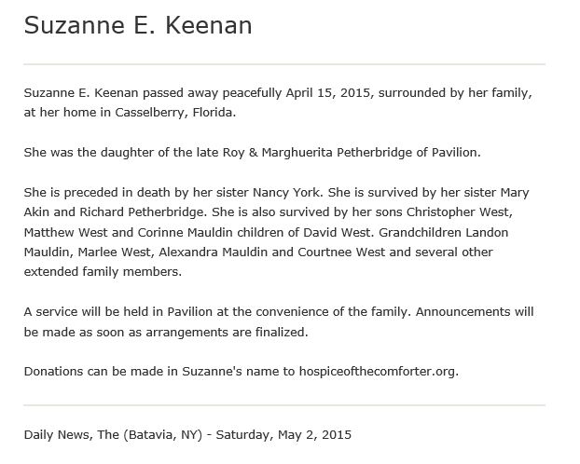
Task: Click the date 'April 15, 2015' in first paragraph
Action: point(328,93)
